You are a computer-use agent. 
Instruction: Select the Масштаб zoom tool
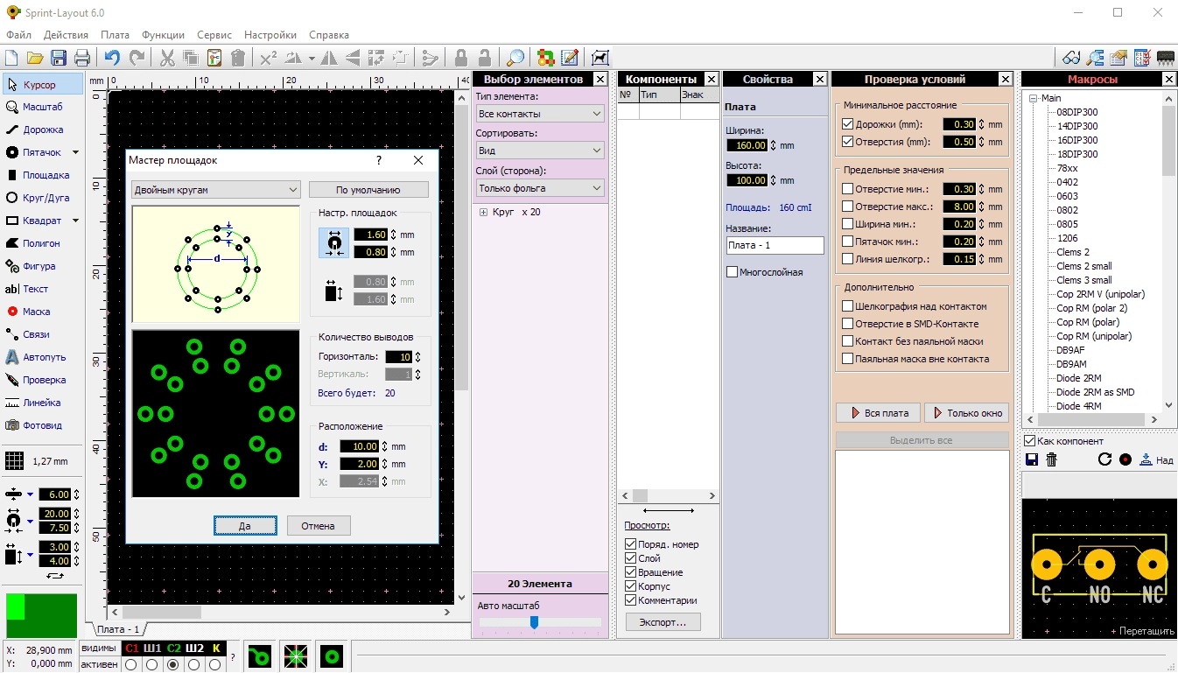[42, 107]
